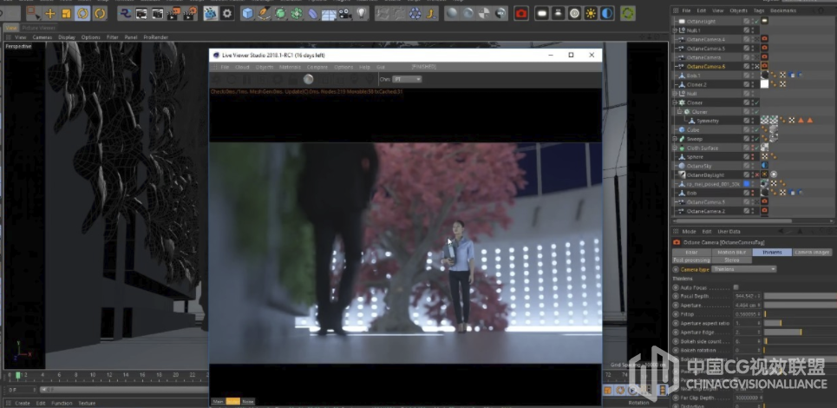Add a Camera object from toolbar
The image size is (837, 408).
(x=345, y=13)
